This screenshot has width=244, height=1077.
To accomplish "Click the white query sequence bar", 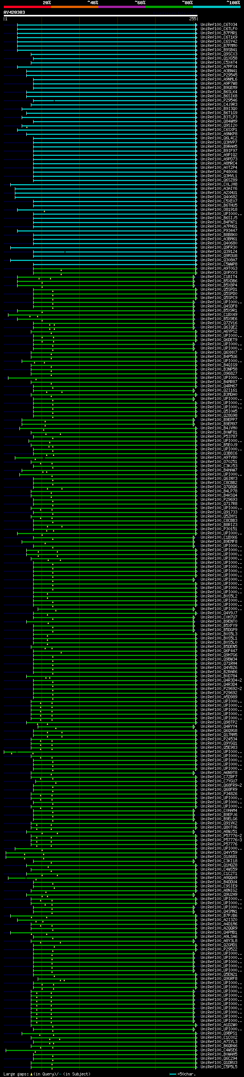I will [x=101, y=16].
